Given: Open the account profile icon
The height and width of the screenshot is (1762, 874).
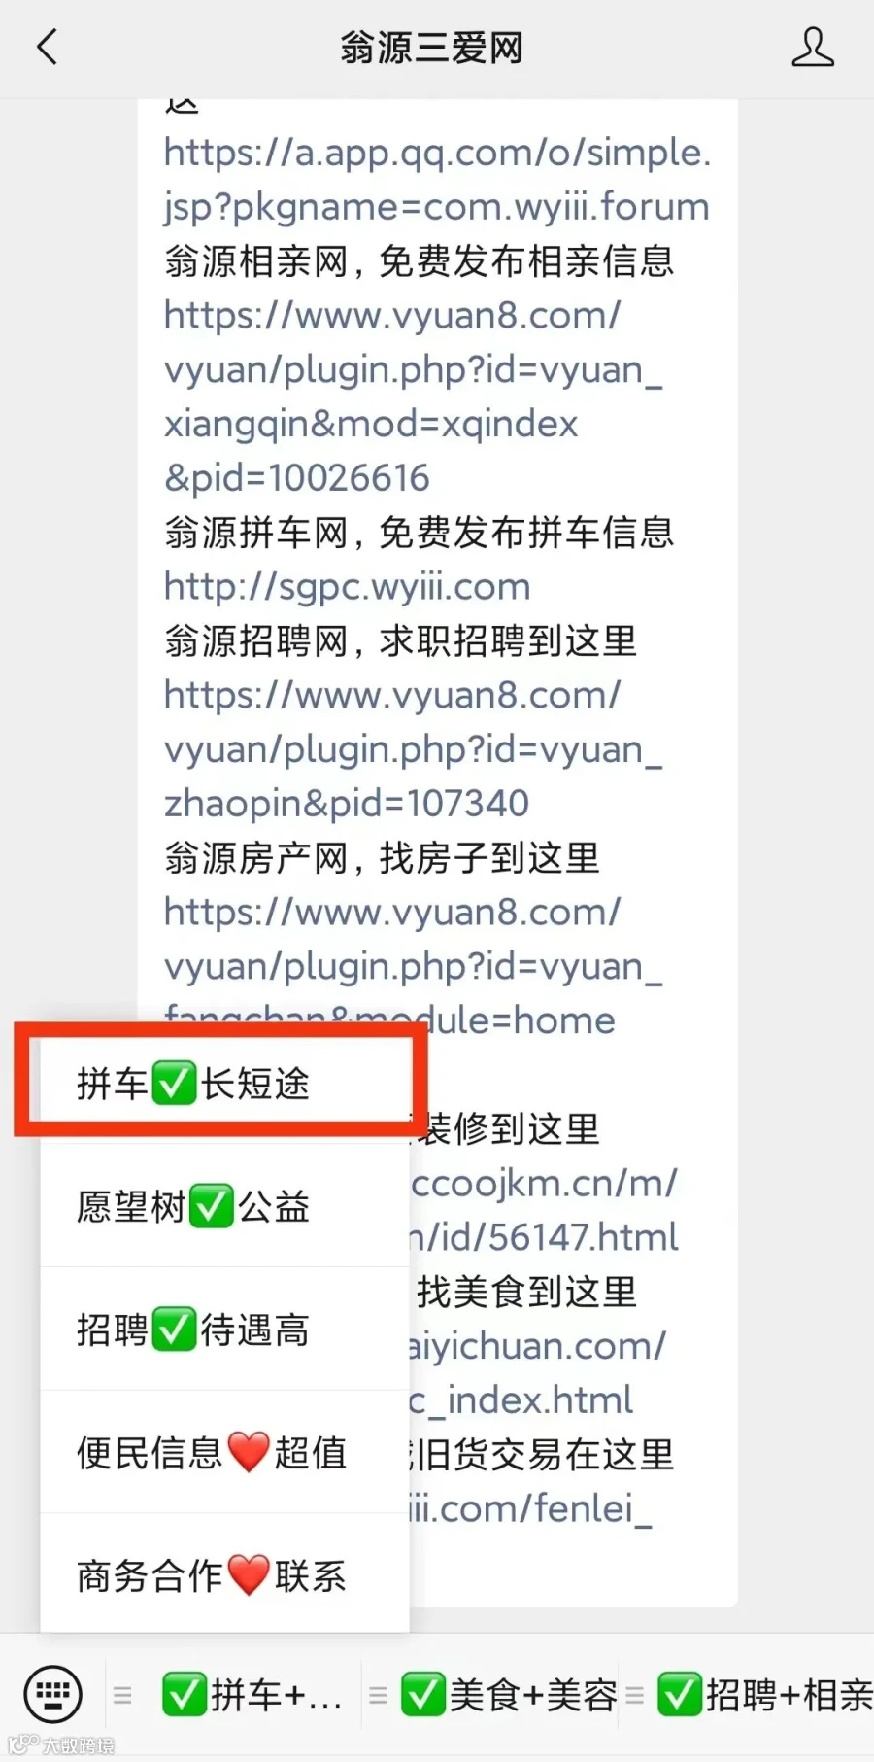Looking at the screenshot, I should pyautogui.click(x=813, y=47).
